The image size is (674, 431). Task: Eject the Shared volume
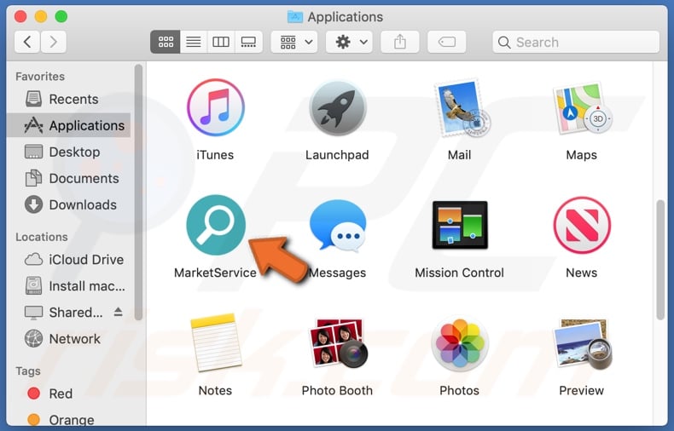(119, 312)
